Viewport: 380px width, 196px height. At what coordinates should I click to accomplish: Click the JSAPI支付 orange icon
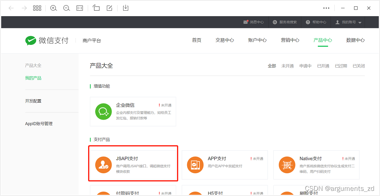coord(103,165)
